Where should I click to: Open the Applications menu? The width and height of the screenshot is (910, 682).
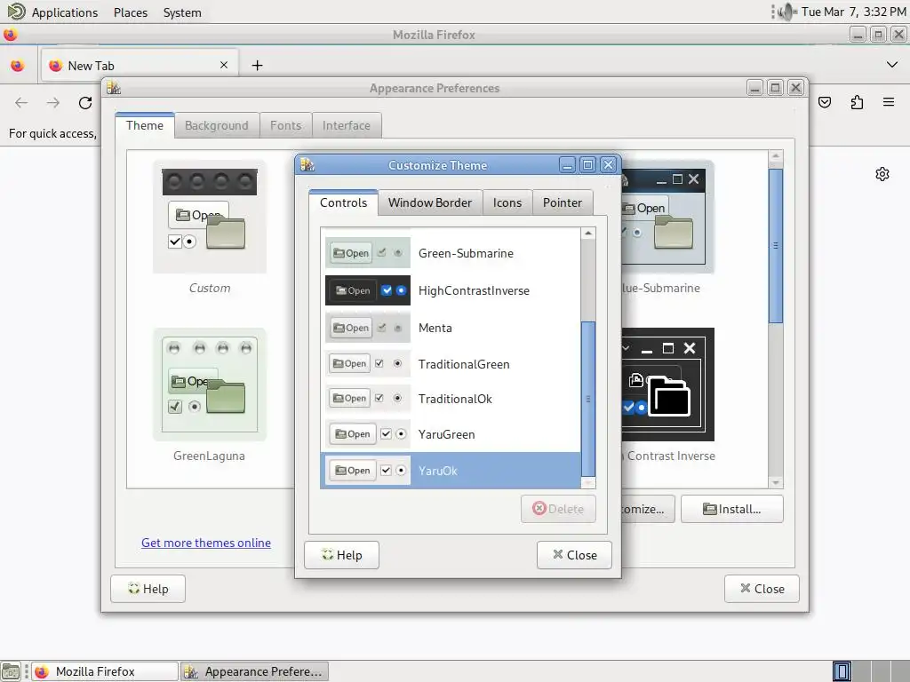point(64,12)
